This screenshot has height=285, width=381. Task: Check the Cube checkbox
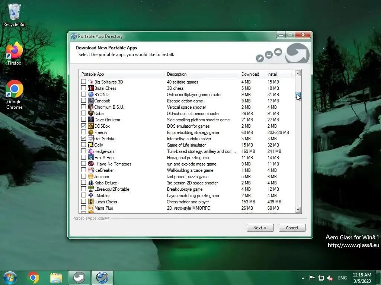pyautogui.click(x=83, y=113)
